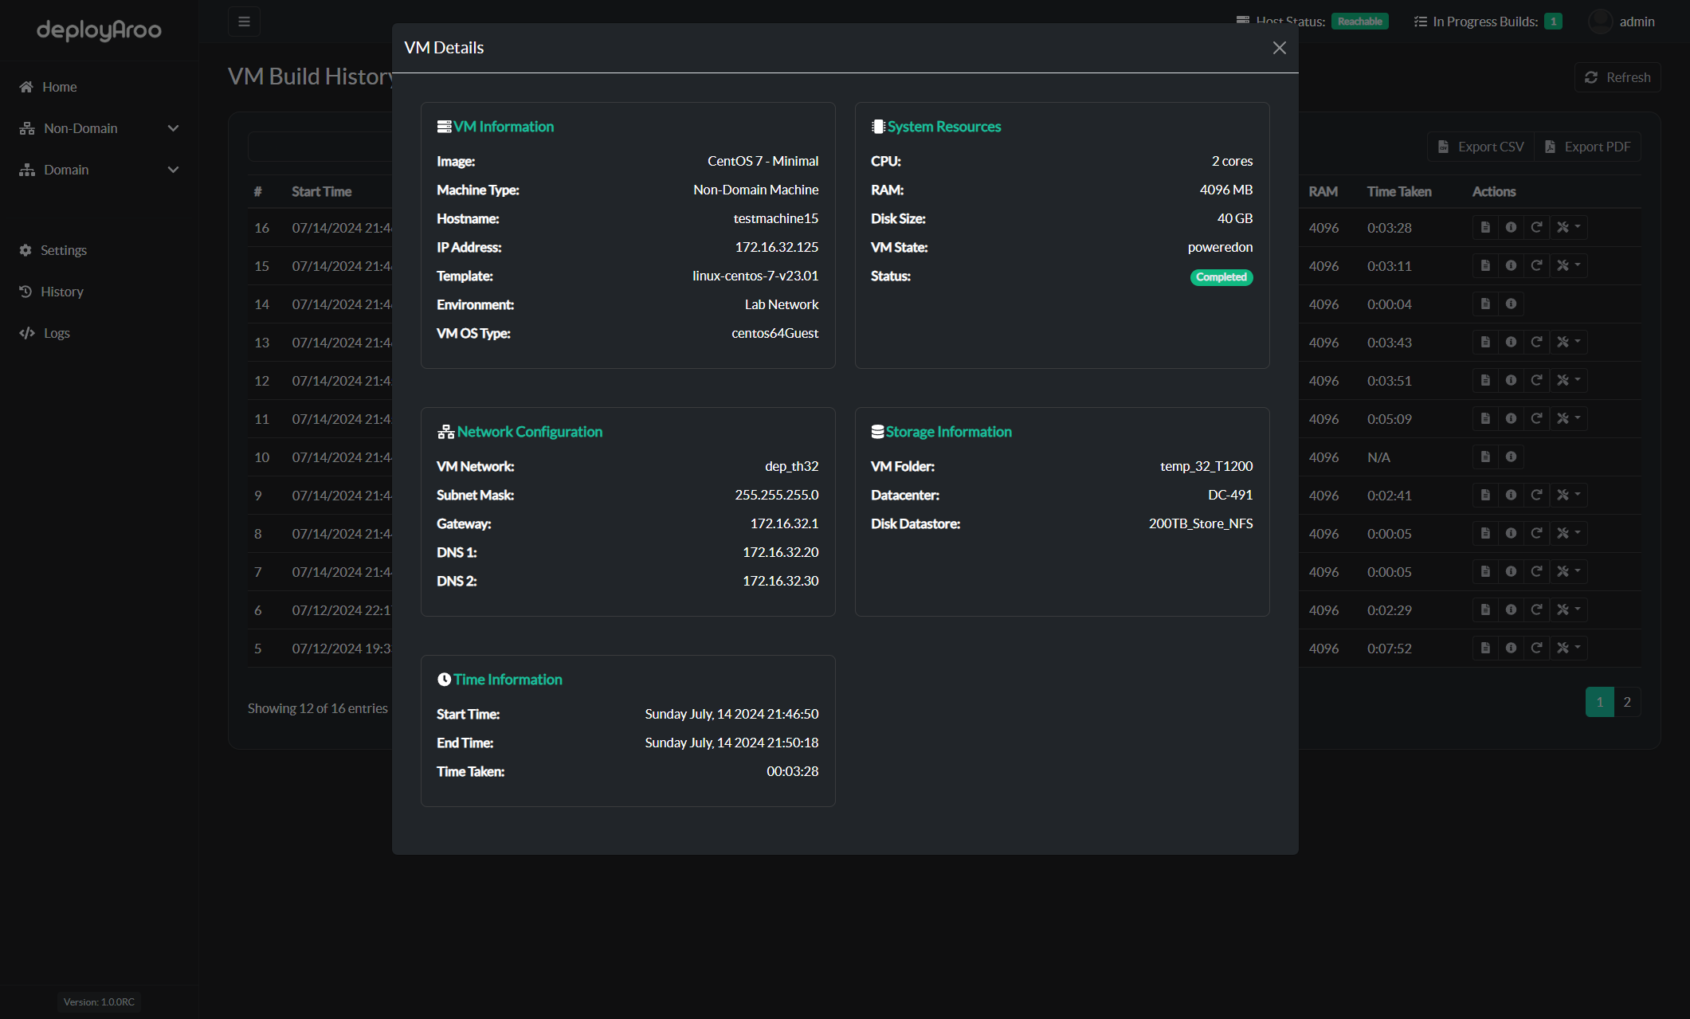Click the Export CSV icon button

point(1444,146)
